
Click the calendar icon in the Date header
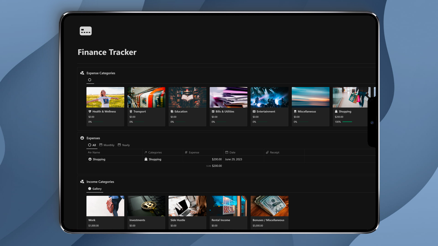click(x=227, y=152)
